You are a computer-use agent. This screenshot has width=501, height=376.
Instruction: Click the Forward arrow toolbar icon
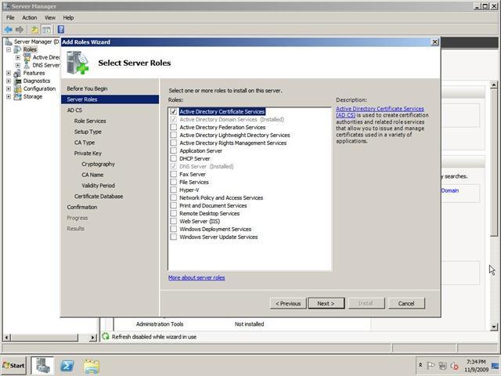click(20, 30)
